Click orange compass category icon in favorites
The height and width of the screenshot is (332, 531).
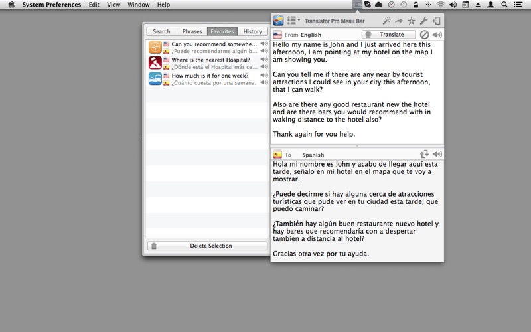click(155, 47)
